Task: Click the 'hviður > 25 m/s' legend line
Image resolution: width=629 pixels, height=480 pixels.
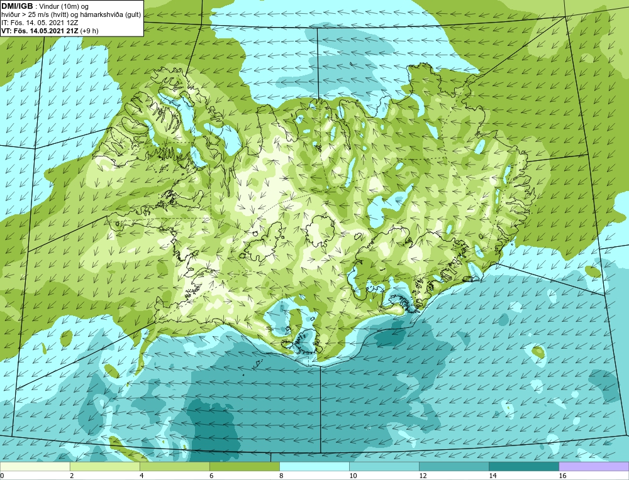Action: click(71, 14)
